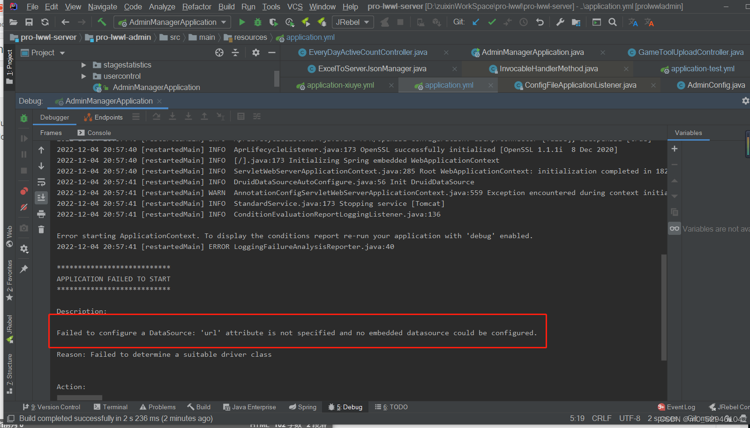Toggle soft-wrap for console output
Viewport: 750px width, 428px height.
pyautogui.click(x=41, y=182)
